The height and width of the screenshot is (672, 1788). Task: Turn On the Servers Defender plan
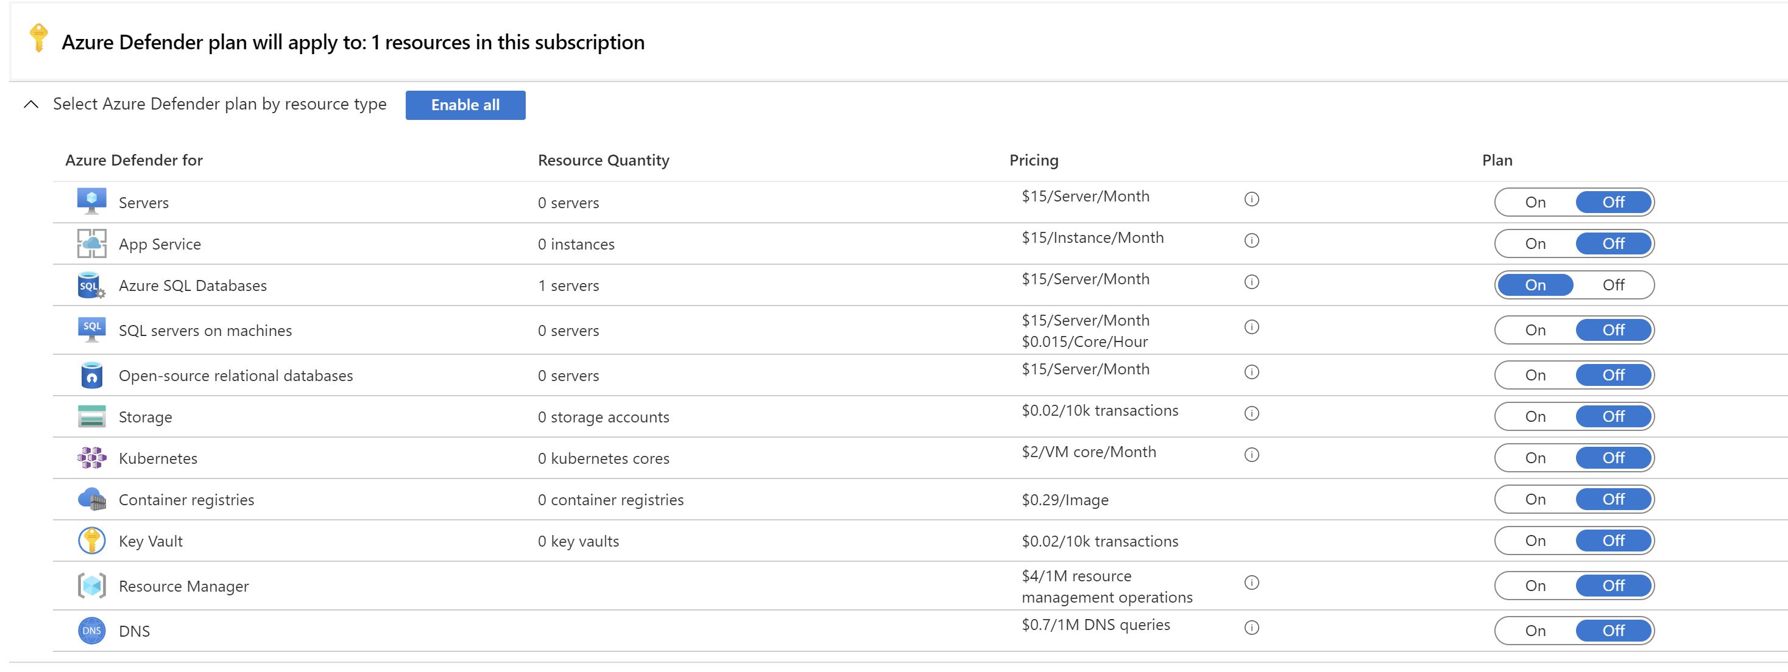tap(1535, 203)
